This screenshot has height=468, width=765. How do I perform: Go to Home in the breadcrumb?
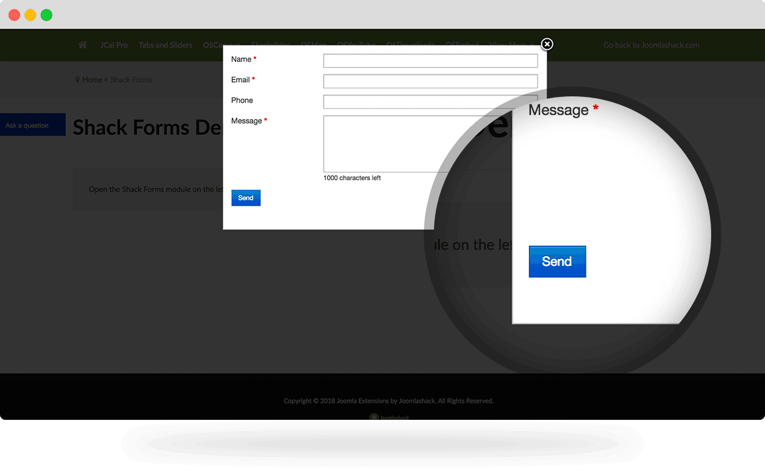92,80
